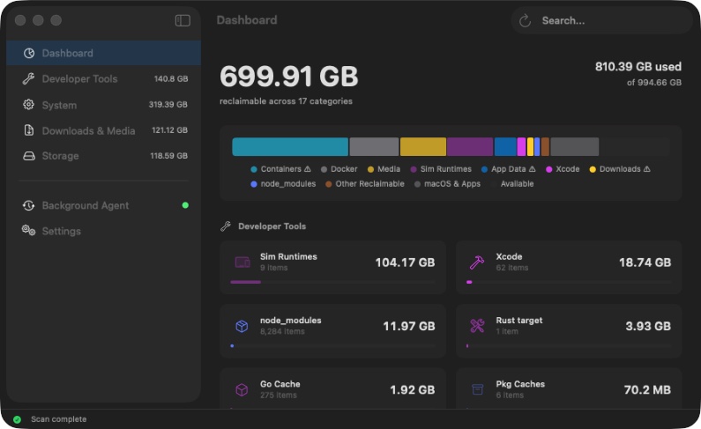
Task: Select the System sidebar item
Action: (x=104, y=105)
